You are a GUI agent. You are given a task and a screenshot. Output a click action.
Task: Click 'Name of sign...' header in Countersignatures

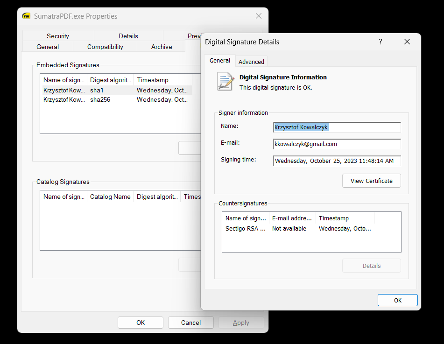pyautogui.click(x=246, y=218)
